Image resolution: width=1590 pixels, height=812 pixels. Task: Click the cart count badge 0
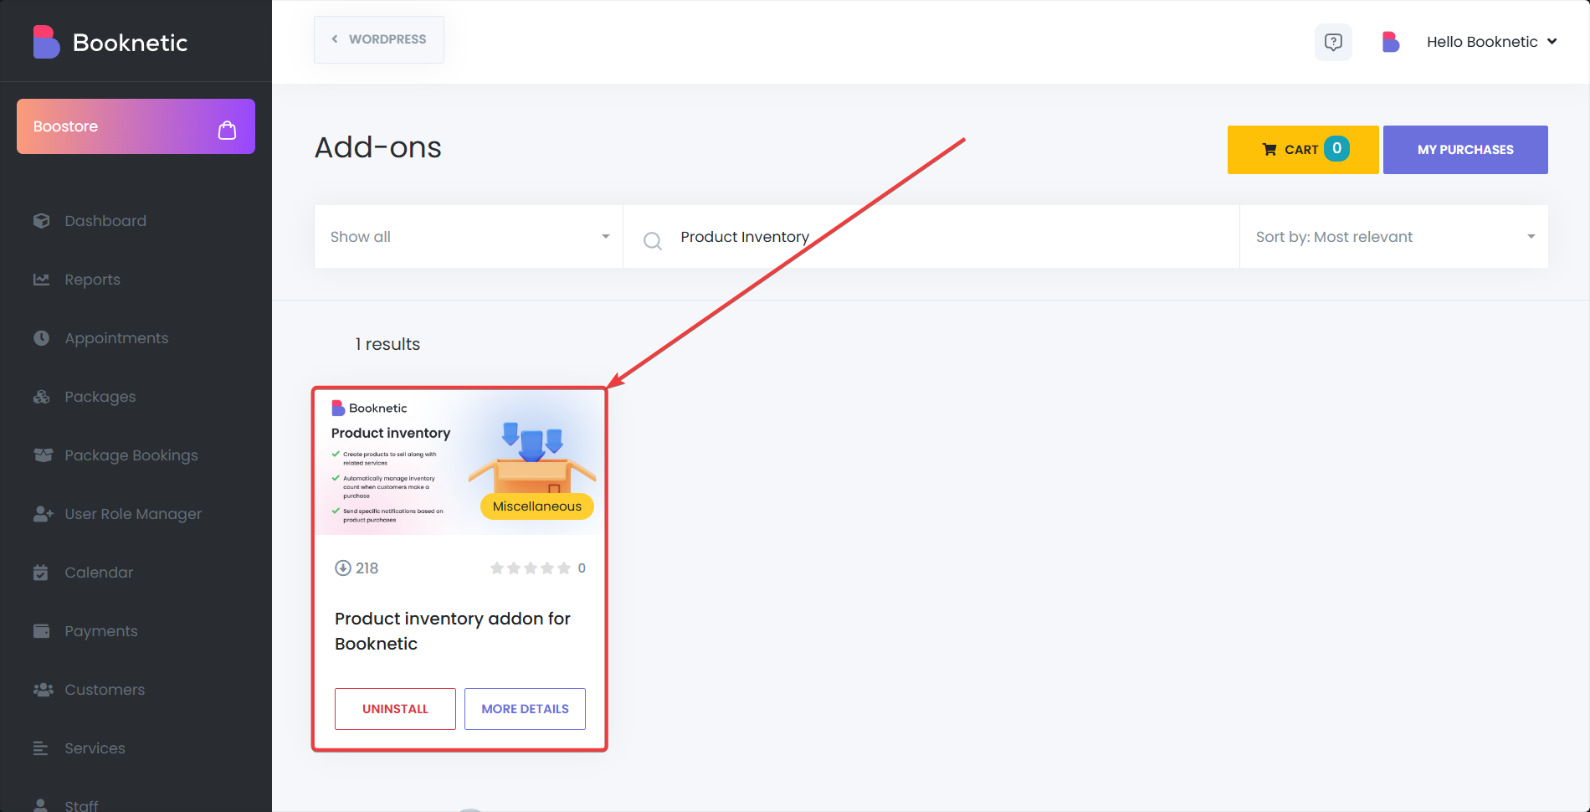coord(1336,148)
